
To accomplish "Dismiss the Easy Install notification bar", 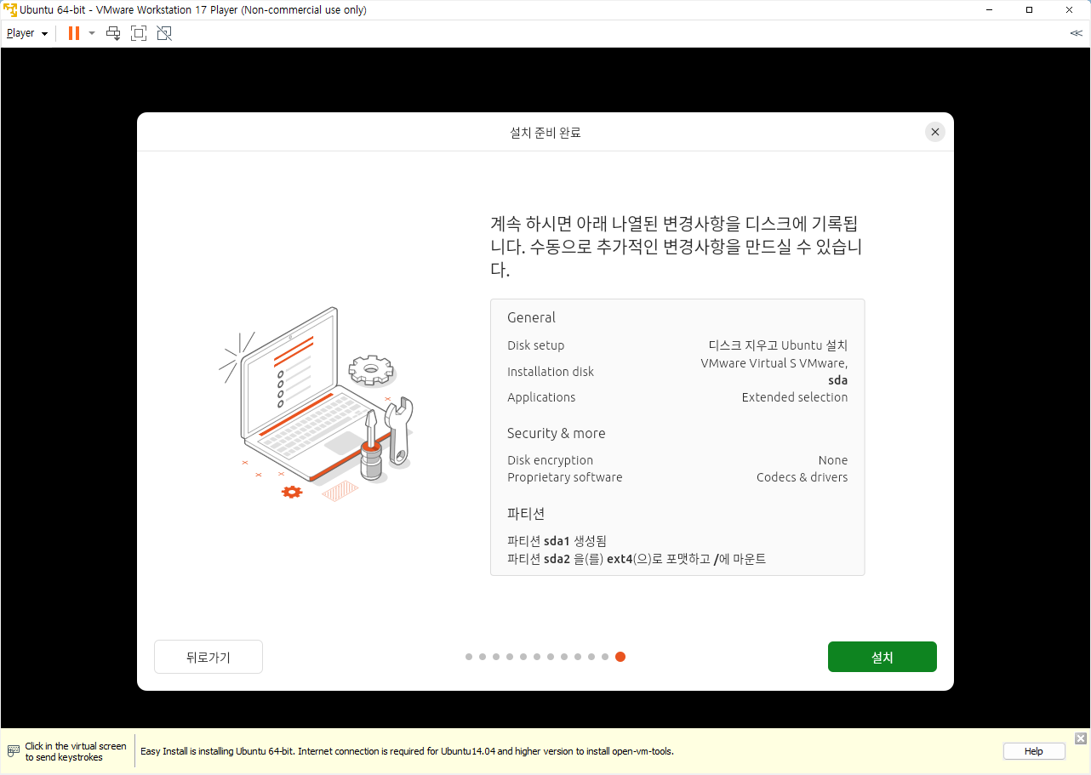I will pyautogui.click(x=1081, y=738).
